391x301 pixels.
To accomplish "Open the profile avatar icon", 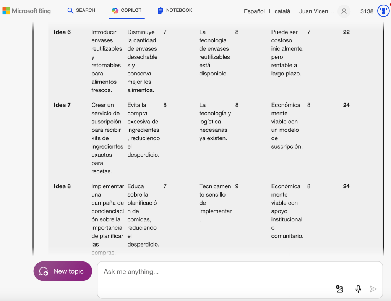I will pos(344,11).
